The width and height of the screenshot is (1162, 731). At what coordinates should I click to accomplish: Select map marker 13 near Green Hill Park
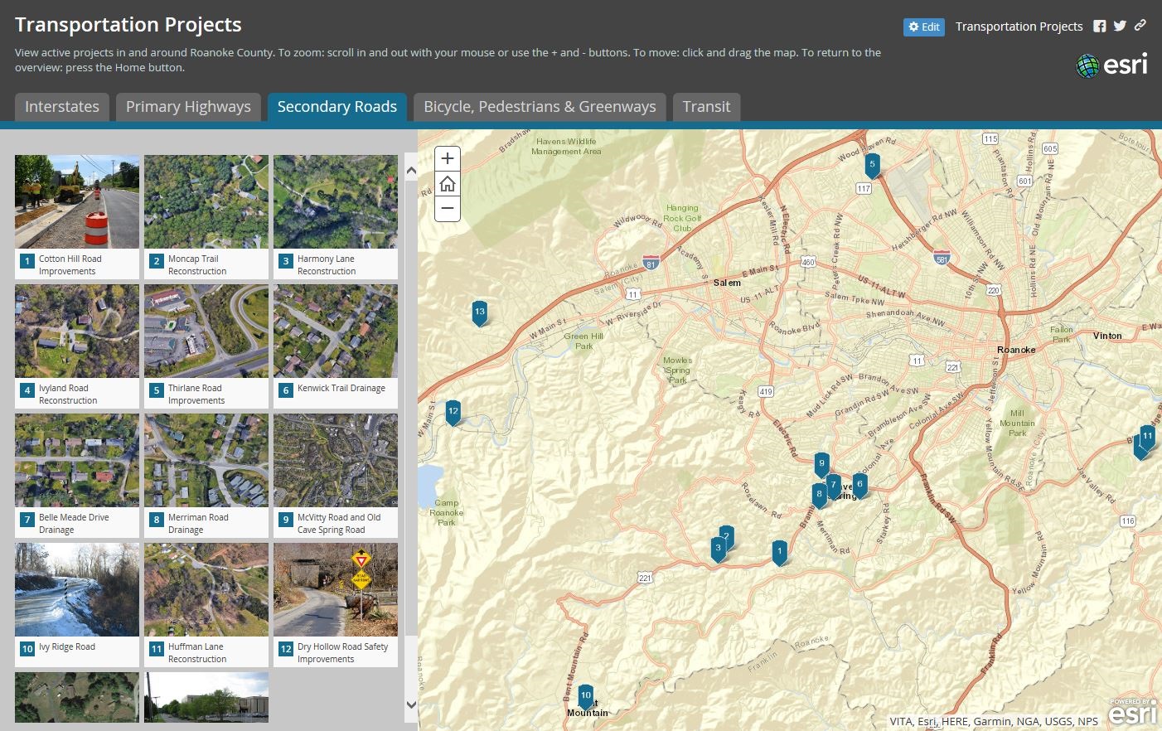point(479,312)
